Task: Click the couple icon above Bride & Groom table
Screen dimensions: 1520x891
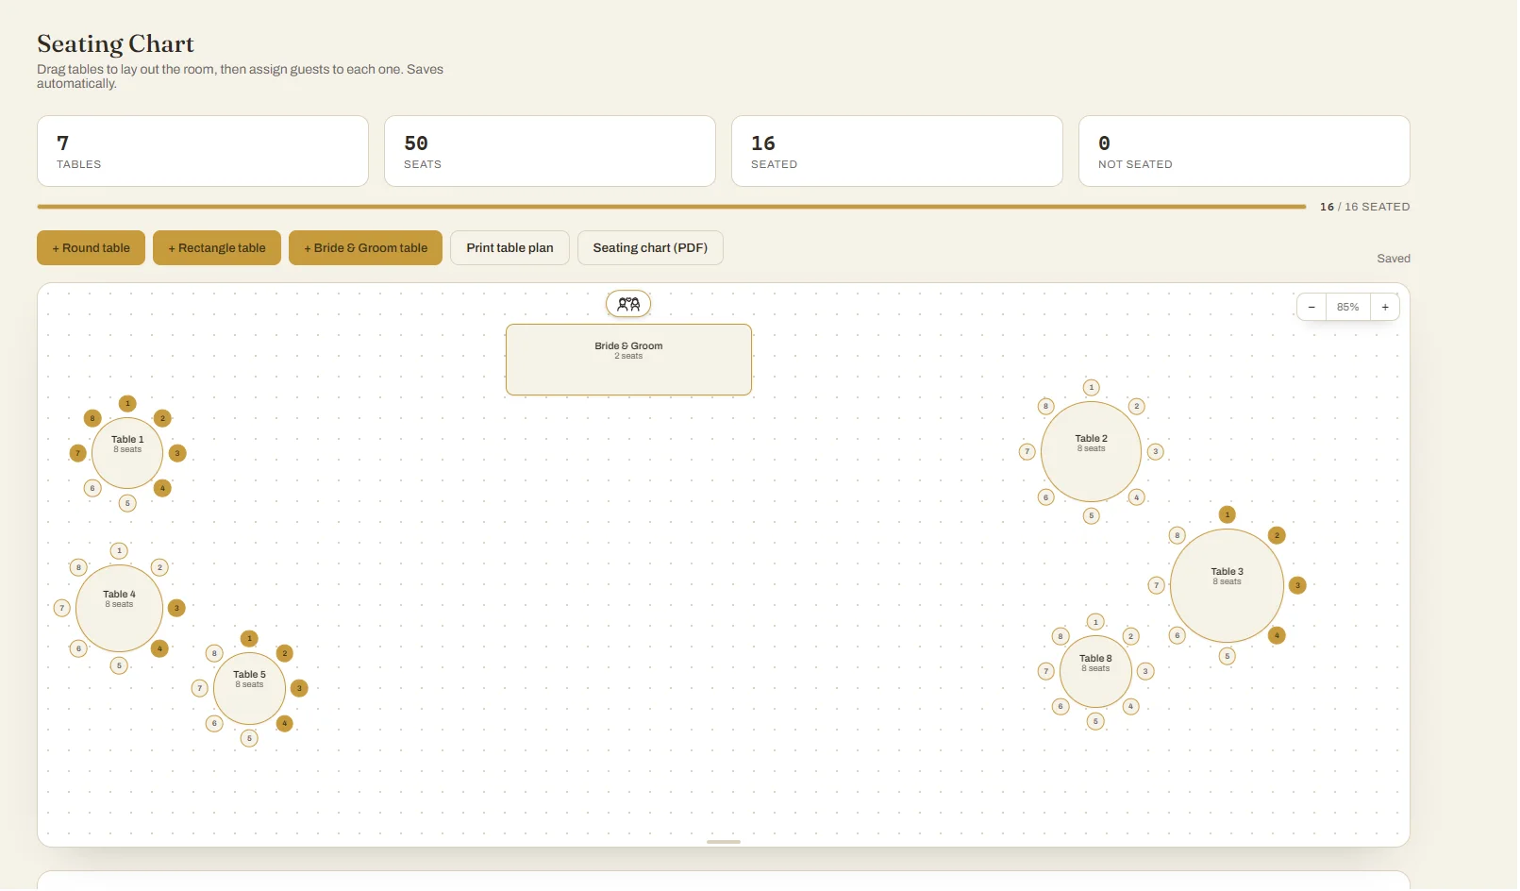Action: (629, 304)
